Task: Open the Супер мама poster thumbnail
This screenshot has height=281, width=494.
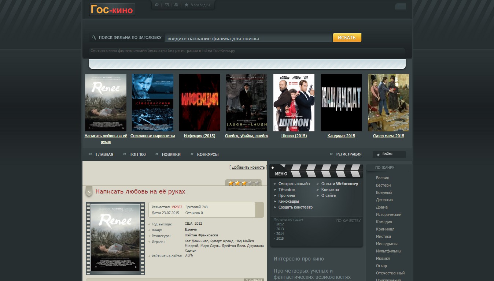Action: coord(388,102)
